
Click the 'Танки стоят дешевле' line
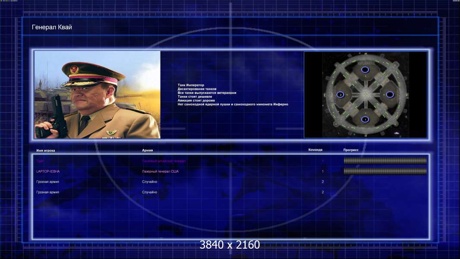coord(195,97)
